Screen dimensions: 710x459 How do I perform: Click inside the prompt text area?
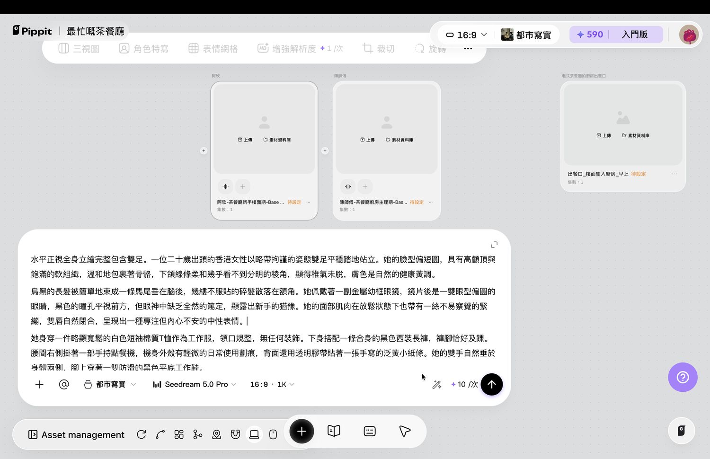coord(263,312)
